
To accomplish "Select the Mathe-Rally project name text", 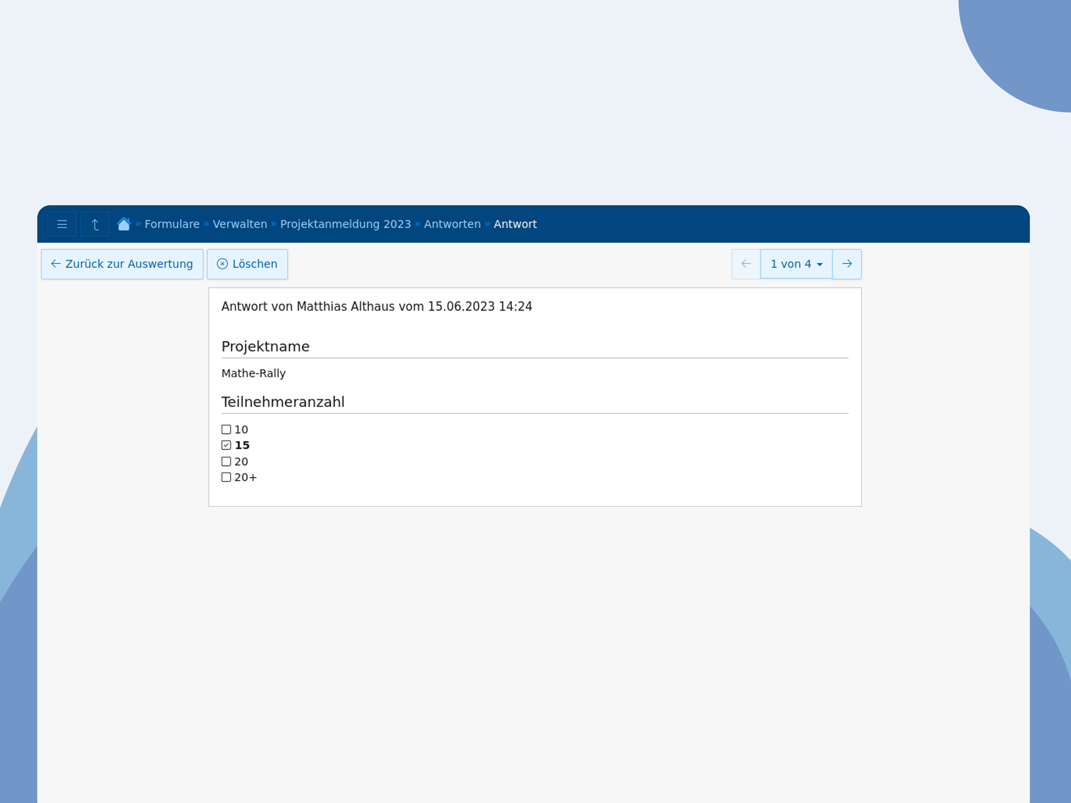I will point(254,373).
